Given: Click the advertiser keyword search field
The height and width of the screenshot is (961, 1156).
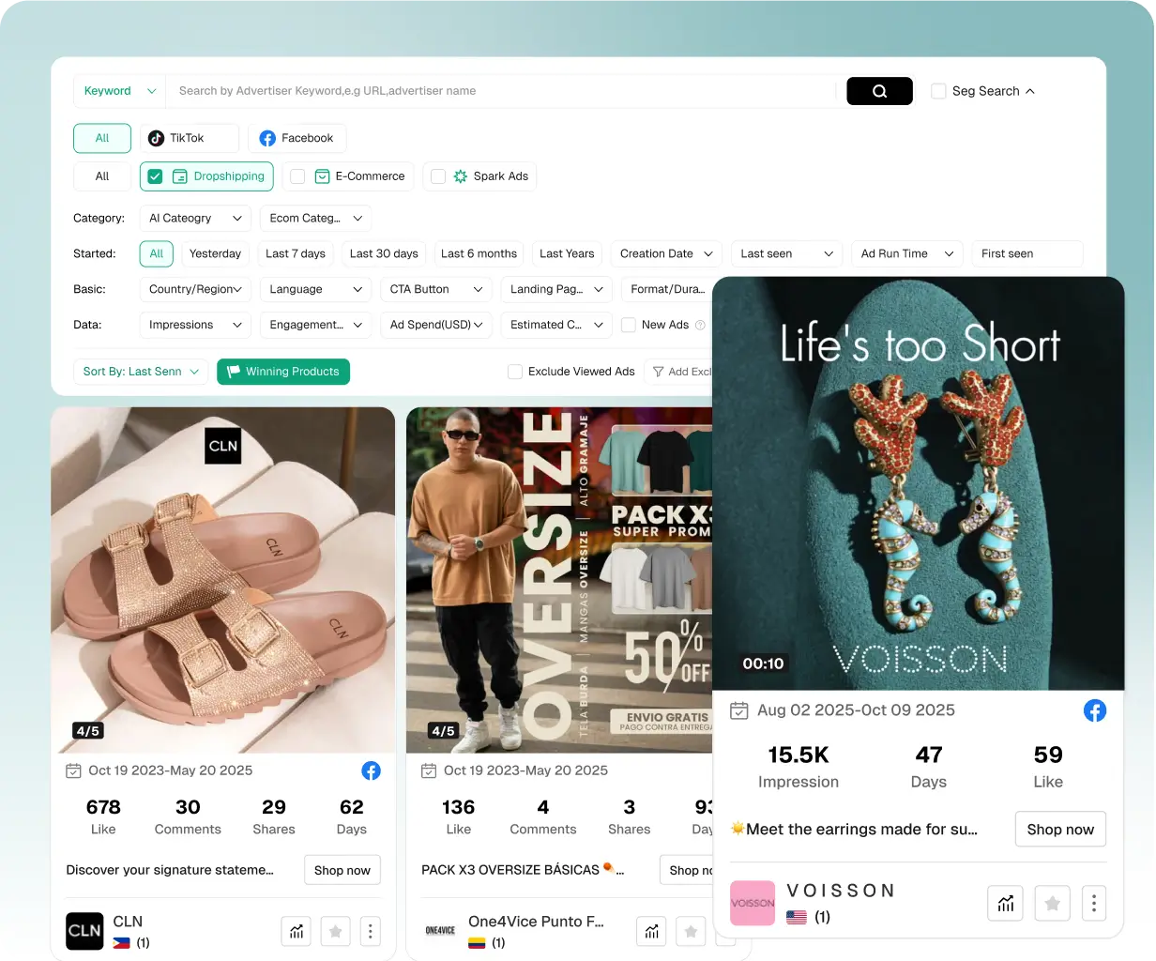Looking at the screenshot, I should tap(469, 91).
